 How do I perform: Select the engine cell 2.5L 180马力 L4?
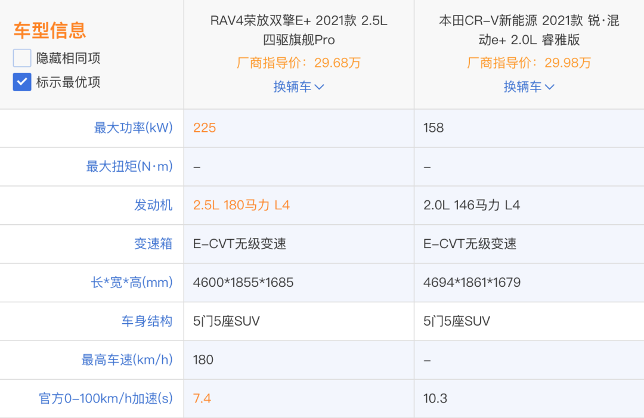pyautogui.click(x=241, y=205)
